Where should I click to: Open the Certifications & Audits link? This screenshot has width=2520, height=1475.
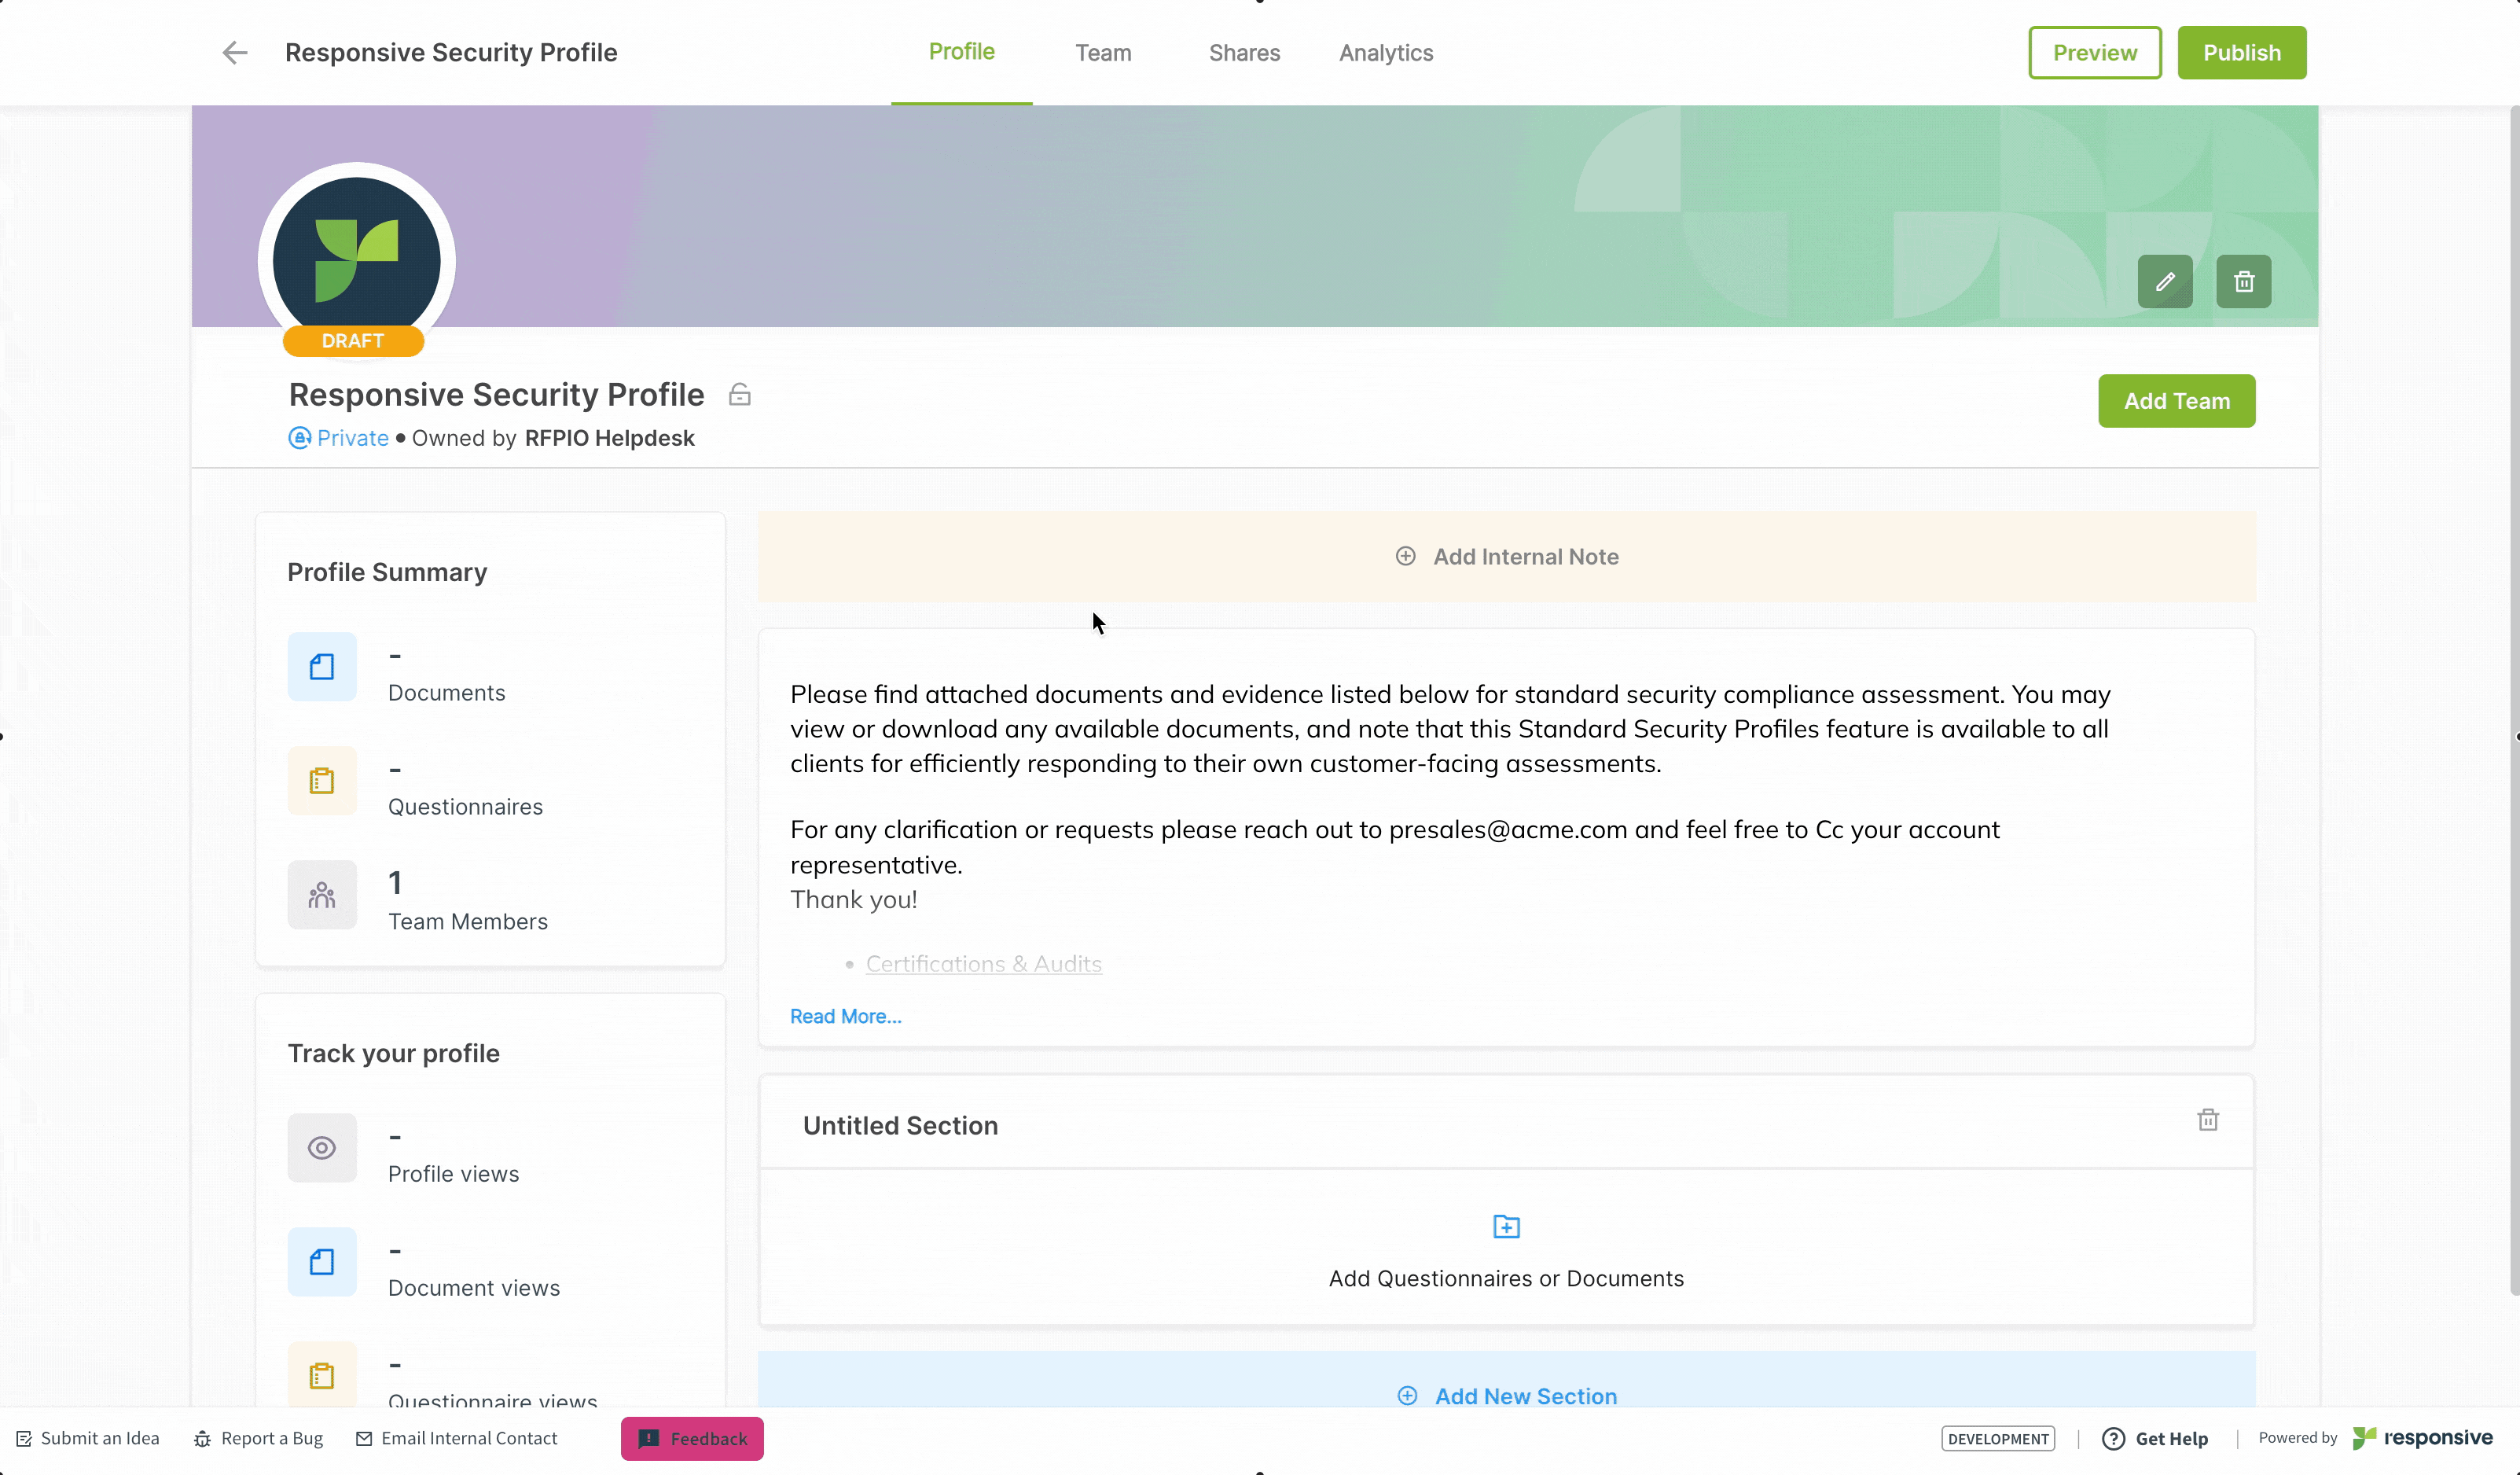click(x=983, y=964)
